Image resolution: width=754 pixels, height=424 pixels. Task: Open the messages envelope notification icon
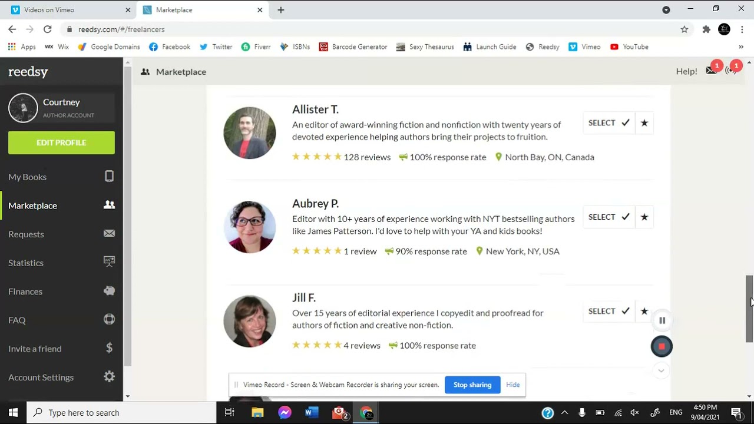pyautogui.click(x=712, y=70)
